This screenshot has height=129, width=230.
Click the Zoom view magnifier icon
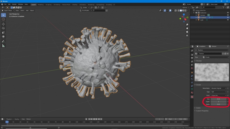(187, 24)
